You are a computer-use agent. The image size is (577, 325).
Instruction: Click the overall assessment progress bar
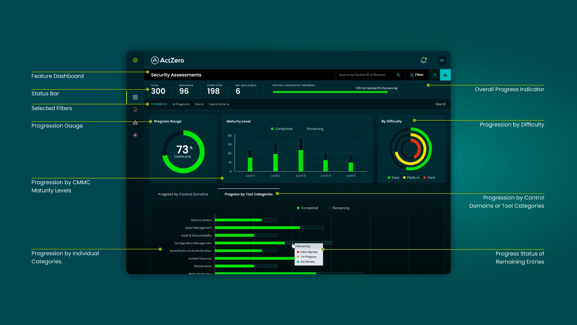pos(357,92)
